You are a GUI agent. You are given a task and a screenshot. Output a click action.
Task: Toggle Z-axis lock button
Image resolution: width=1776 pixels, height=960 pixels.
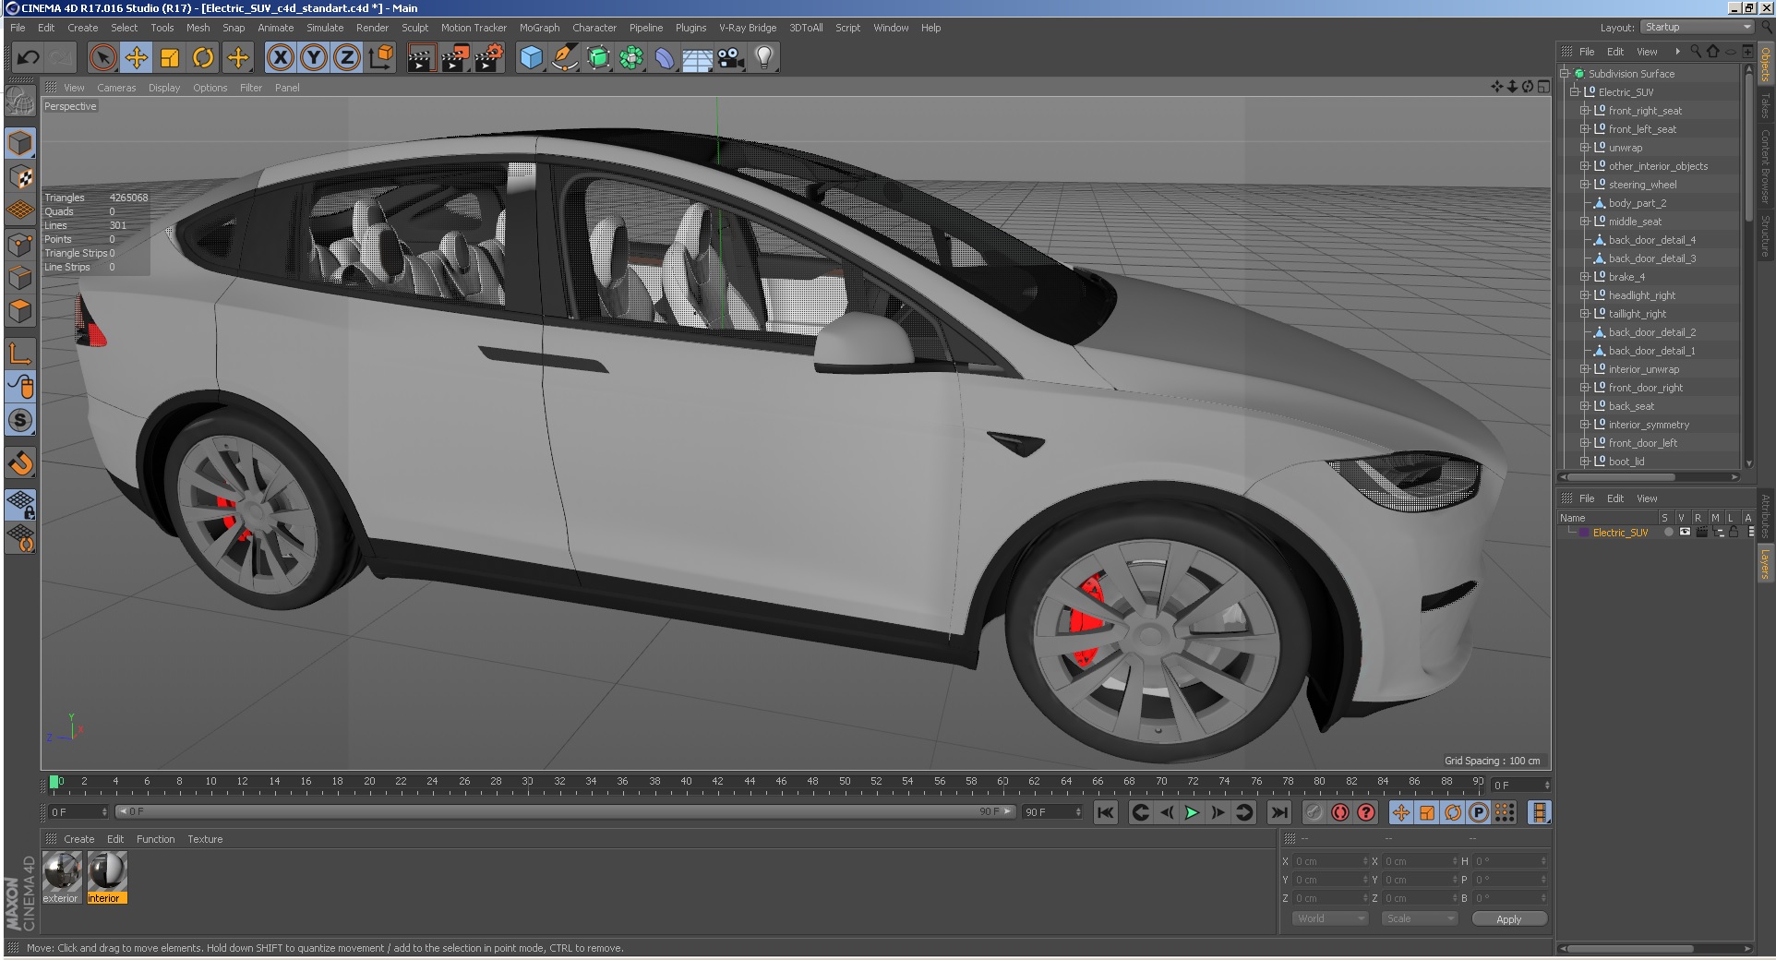tap(347, 58)
